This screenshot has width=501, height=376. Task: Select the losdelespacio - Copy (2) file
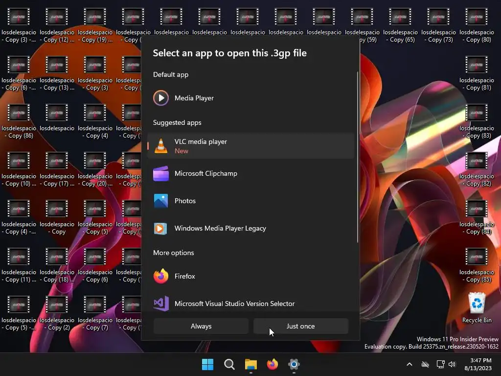(x=57, y=313)
